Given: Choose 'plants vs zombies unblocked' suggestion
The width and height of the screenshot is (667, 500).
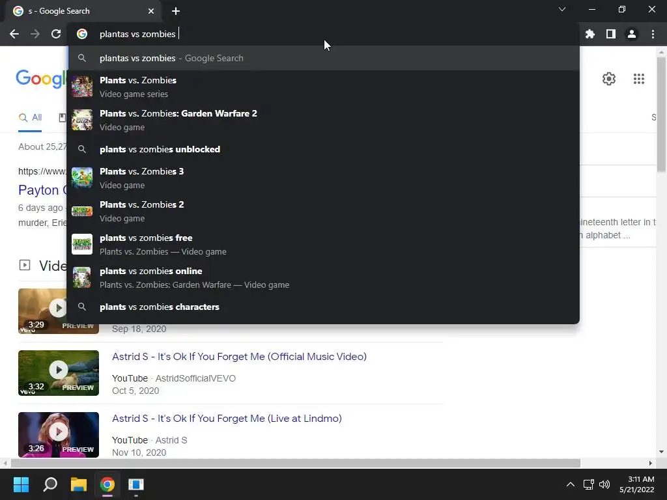Looking at the screenshot, I should click(323, 149).
